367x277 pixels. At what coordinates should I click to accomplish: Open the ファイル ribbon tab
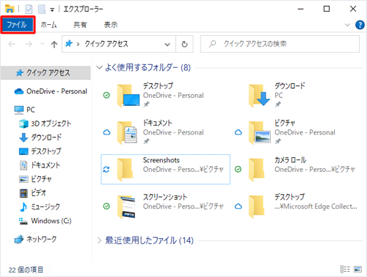pyautogui.click(x=18, y=25)
